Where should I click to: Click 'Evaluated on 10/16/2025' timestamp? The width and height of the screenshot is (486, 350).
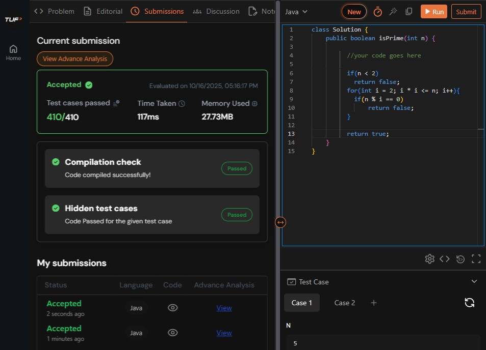point(203,86)
